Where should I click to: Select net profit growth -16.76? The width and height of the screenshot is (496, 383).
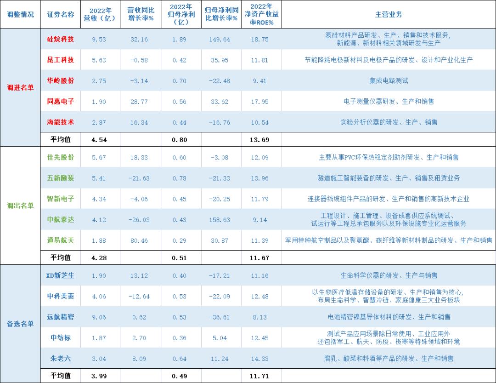coord(220,123)
